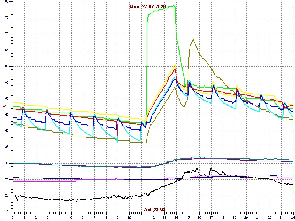Select hour 7 on the time axis
The height and width of the screenshot is (221, 295).
click(x=94, y=217)
